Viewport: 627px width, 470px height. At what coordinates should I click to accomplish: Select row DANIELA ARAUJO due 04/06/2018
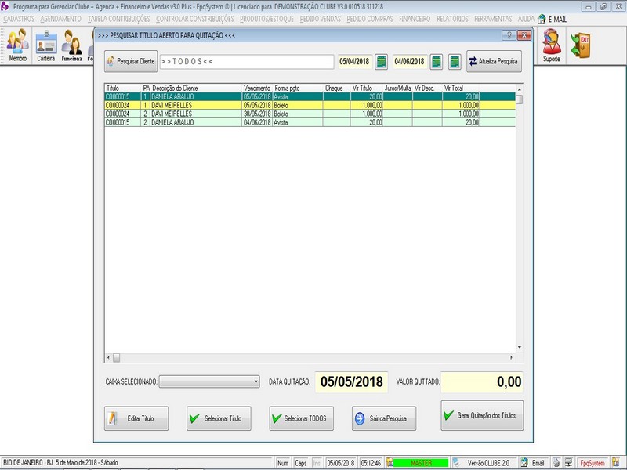point(310,122)
